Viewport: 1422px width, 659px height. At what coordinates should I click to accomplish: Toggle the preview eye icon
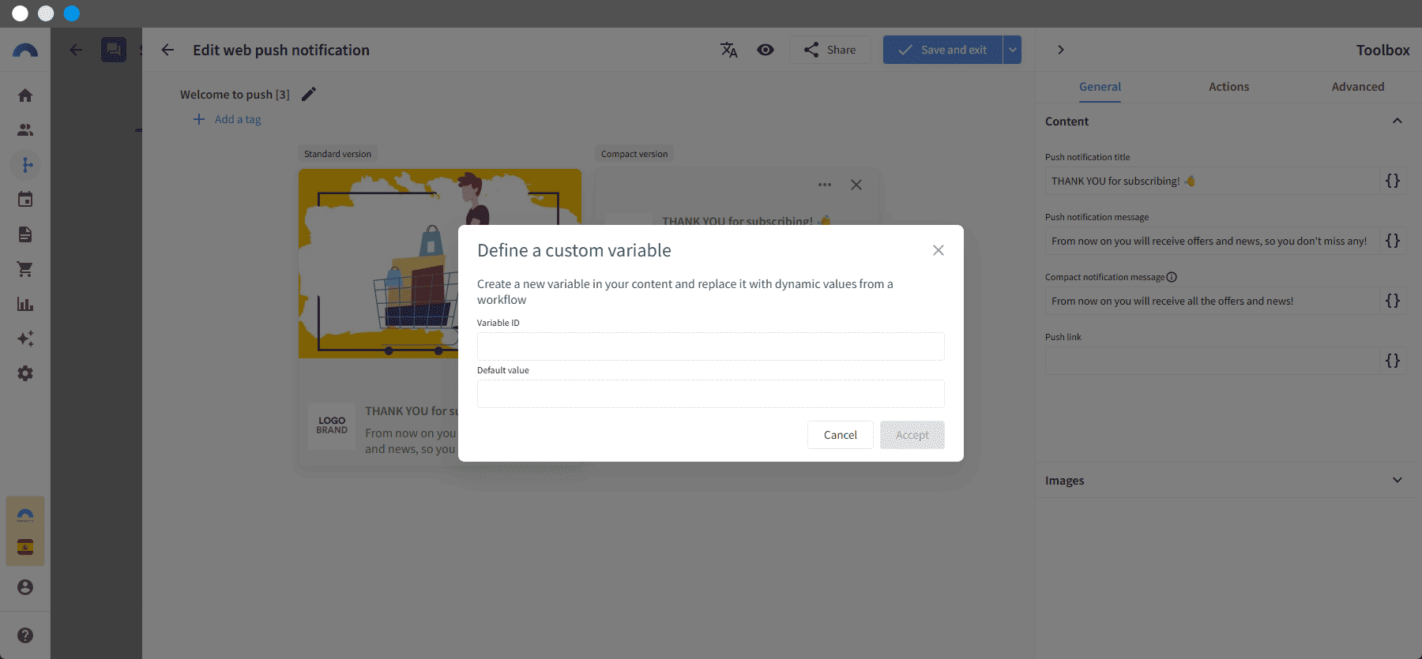[766, 50]
